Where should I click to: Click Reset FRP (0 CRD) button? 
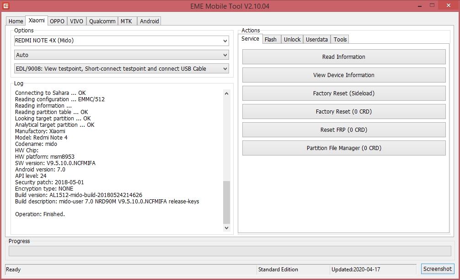pyautogui.click(x=344, y=130)
